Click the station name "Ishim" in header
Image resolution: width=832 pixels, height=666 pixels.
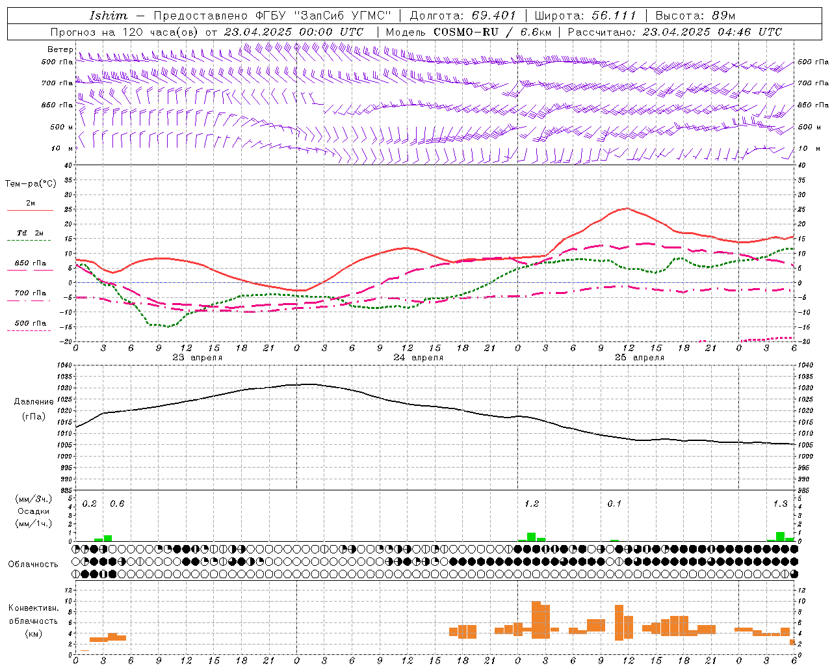(109, 16)
